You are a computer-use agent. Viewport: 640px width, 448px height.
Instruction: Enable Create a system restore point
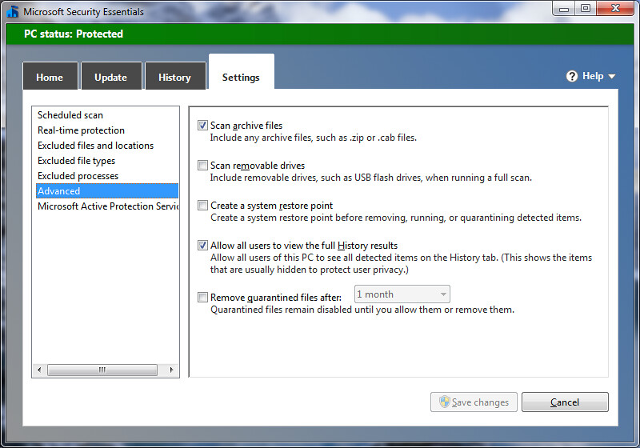[202, 206]
